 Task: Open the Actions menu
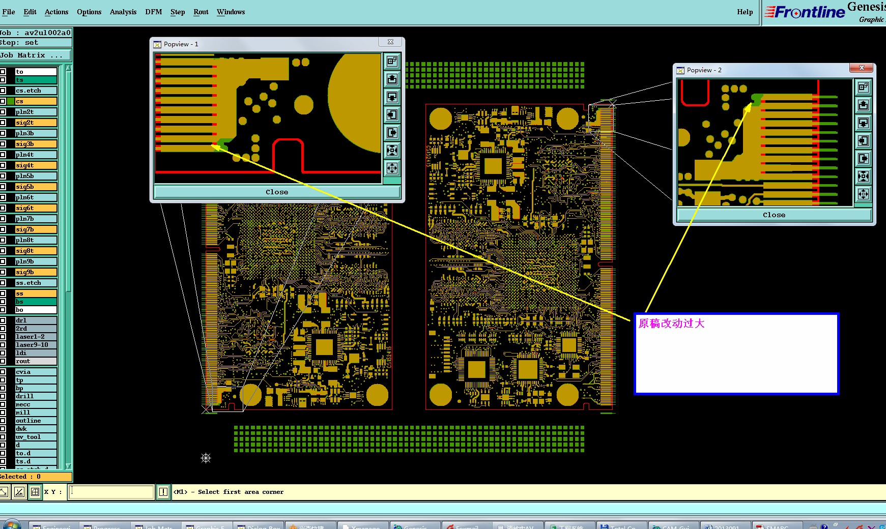click(56, 12)
